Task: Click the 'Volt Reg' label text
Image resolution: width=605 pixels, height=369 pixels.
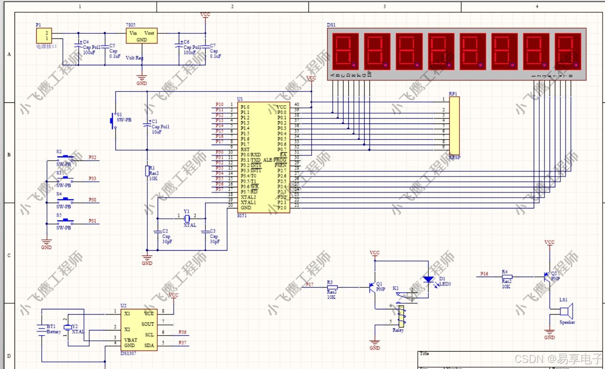Action: pyautogui.click(x=135, y=58)
